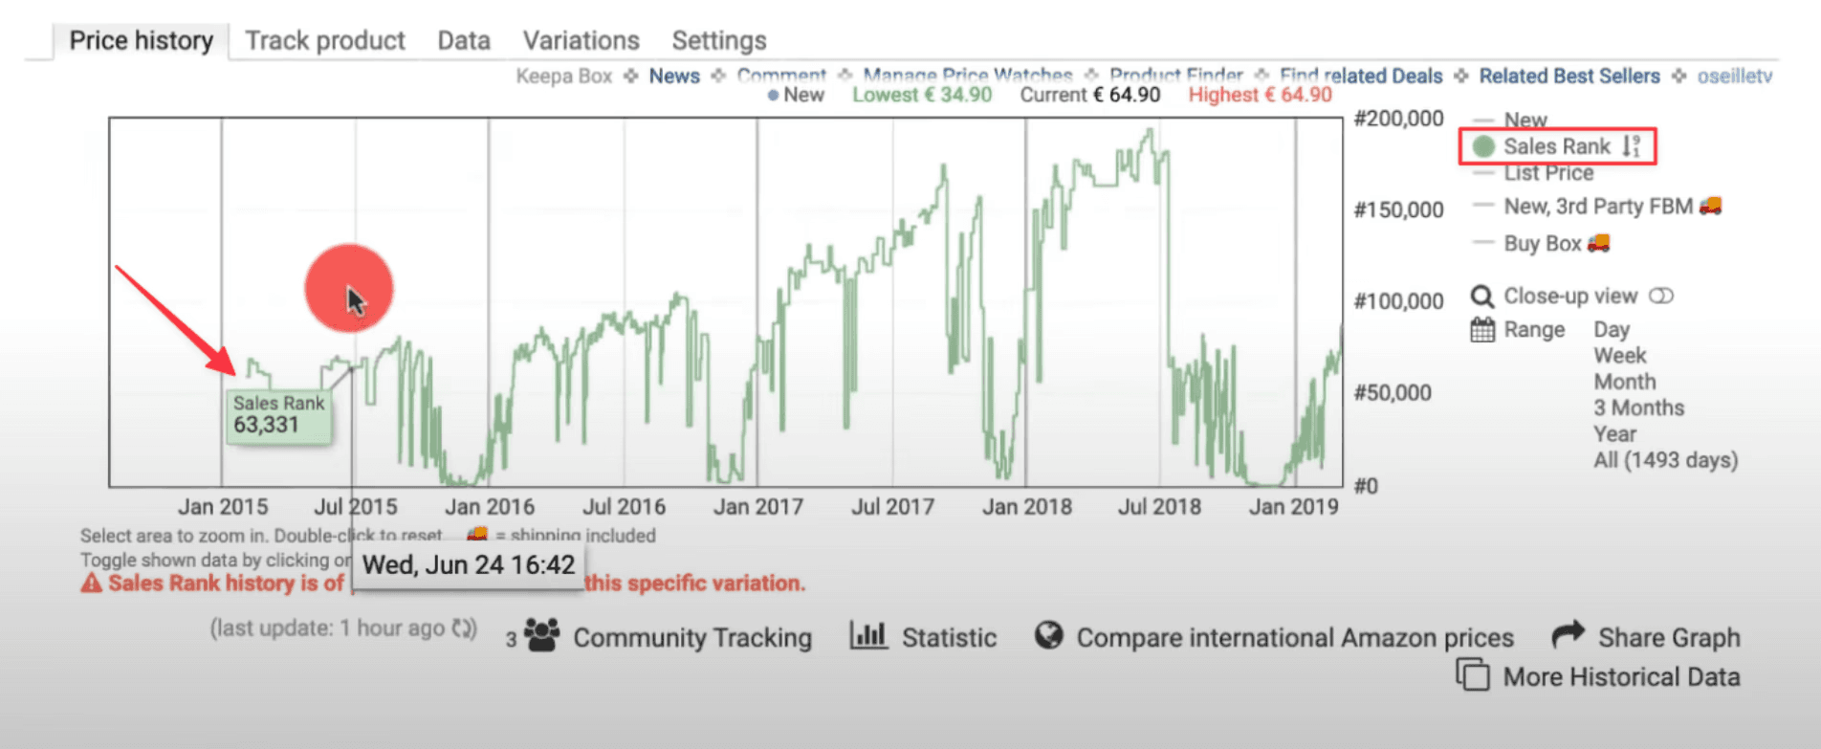Toggle the New price legend entry

coord(1525,120)
